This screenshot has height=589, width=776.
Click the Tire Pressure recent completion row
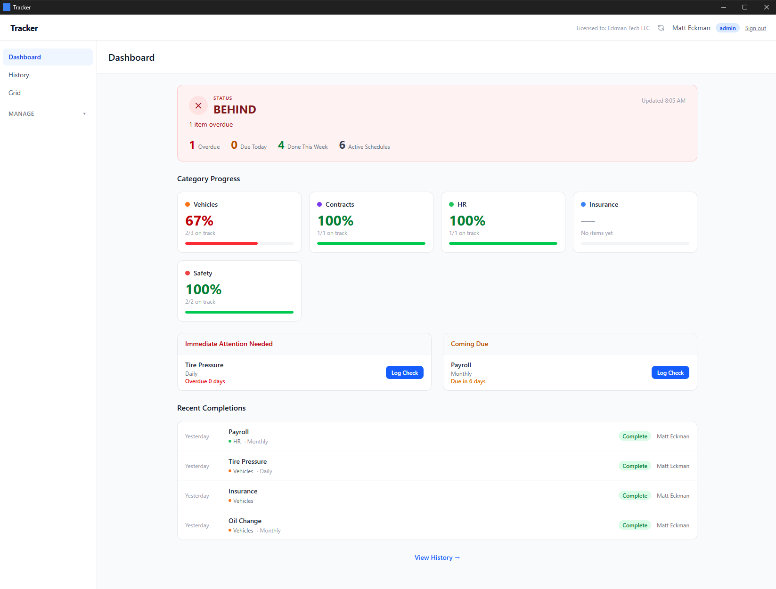point(437,466)
